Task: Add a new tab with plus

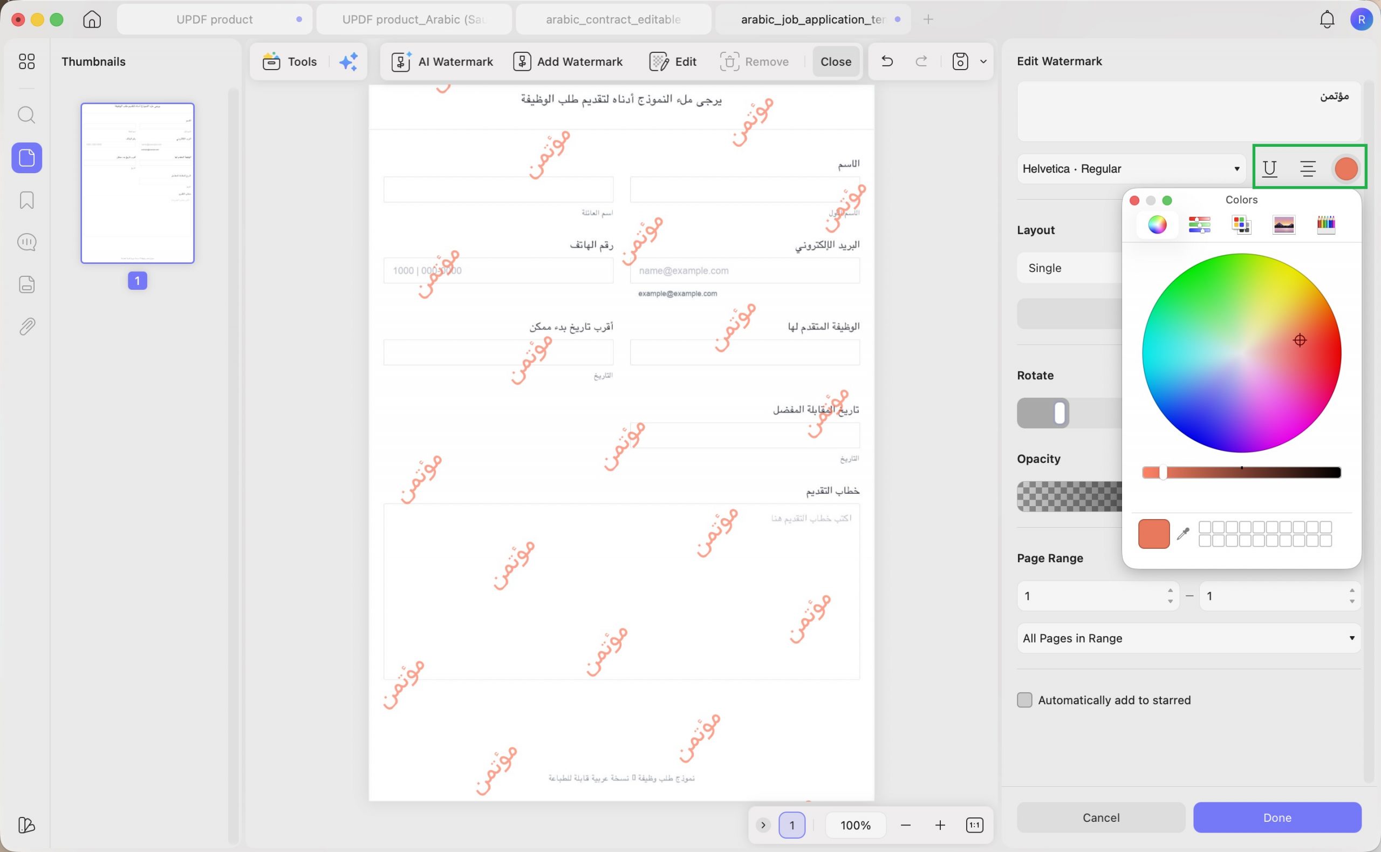Action: [928, 20]
